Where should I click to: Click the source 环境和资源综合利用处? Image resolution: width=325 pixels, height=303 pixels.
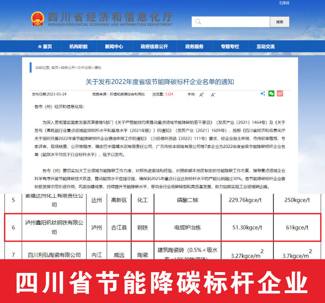click(x=127, y=94)
